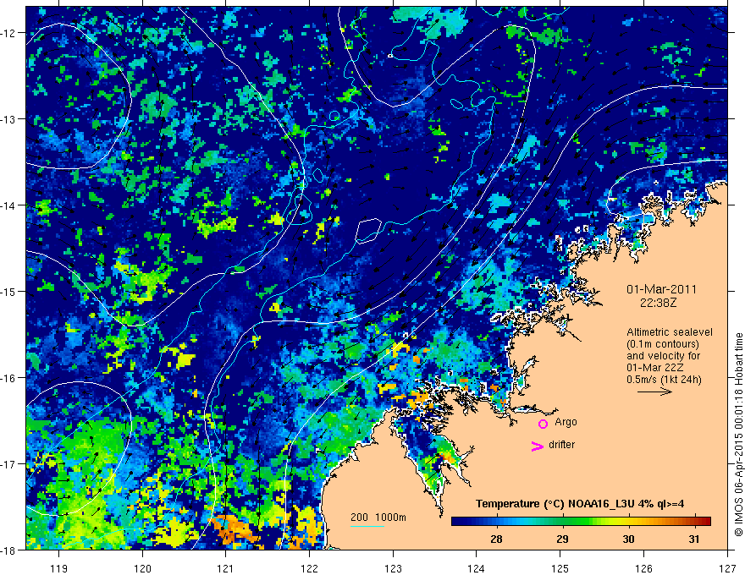745x575 pixels.
Task: Click the 29 value on color bar
Action: [x=562, y=539]
